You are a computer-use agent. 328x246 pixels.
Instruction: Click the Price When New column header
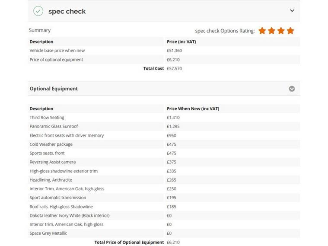pos(193,109)
